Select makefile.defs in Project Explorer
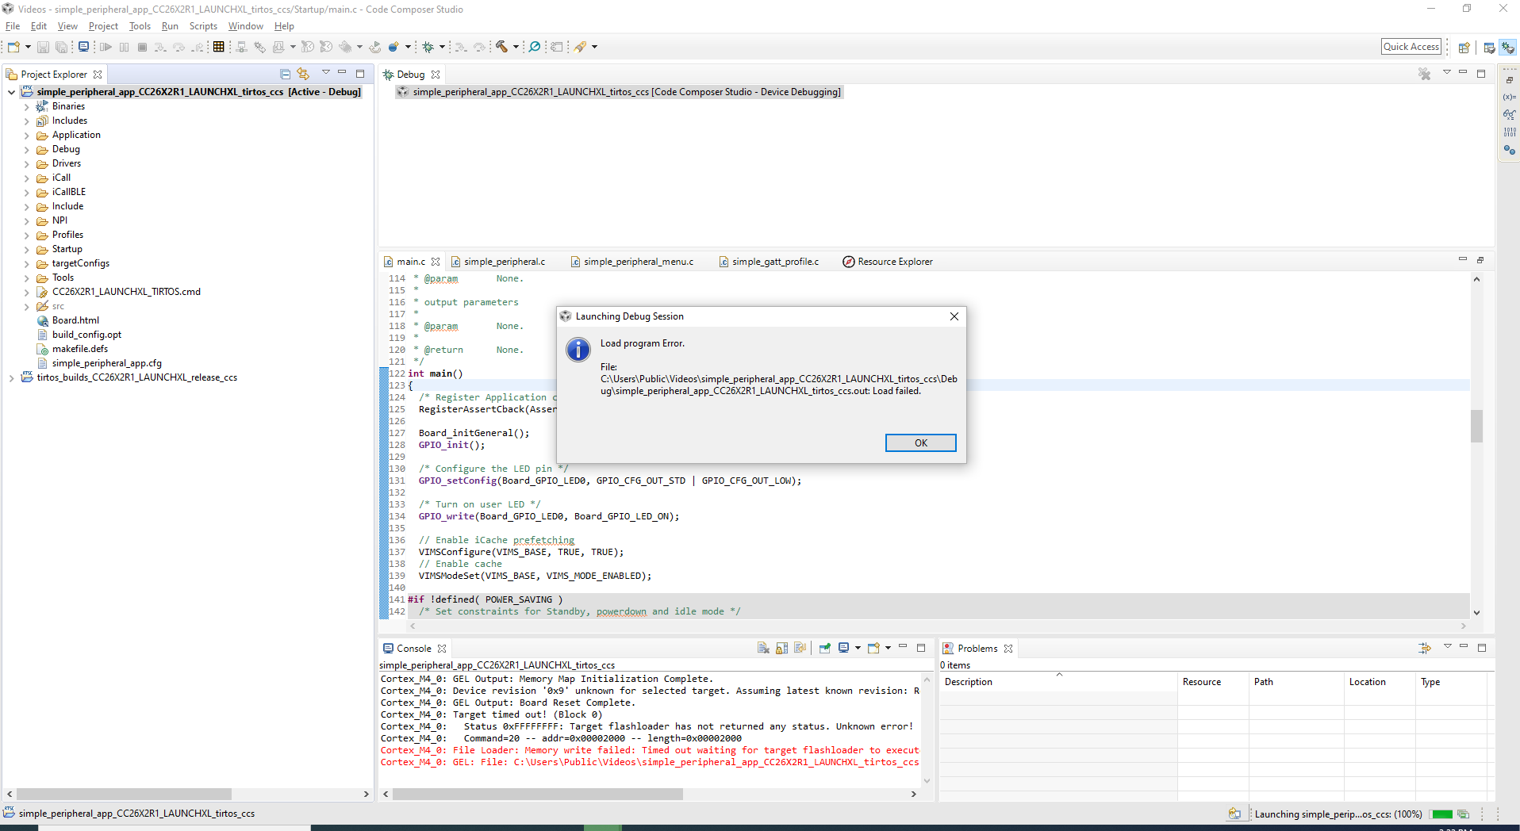Viewport: 1520px width, 831px height. click(79, 349)
